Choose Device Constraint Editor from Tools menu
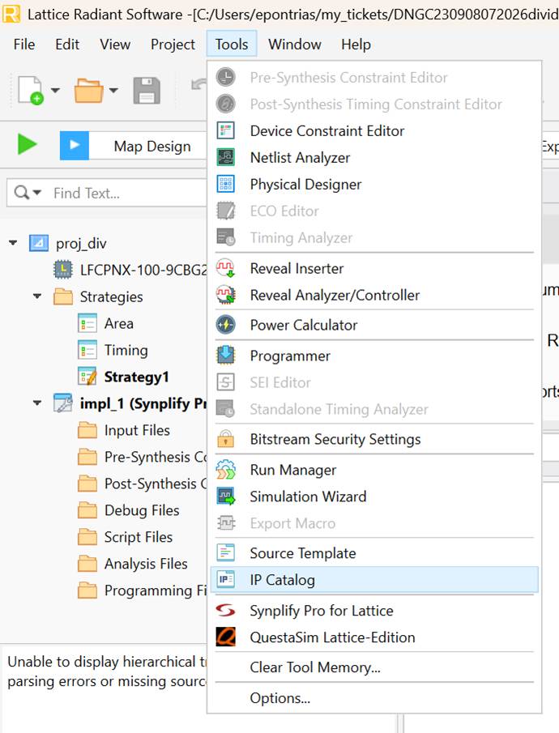 tap(374, 130)
